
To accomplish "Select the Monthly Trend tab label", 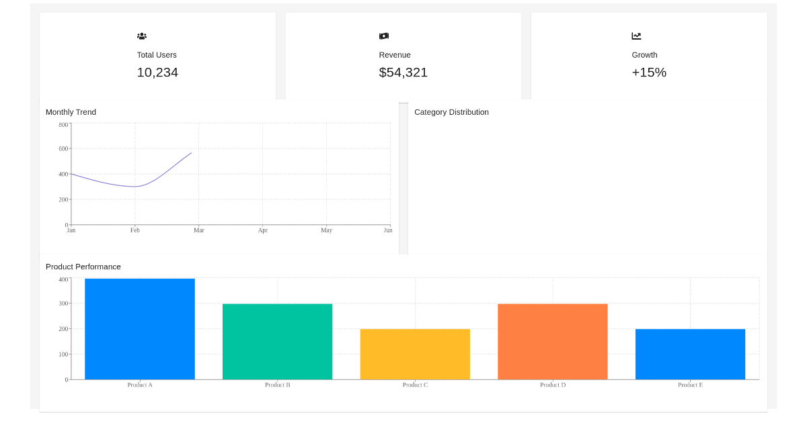I will 71,112.
